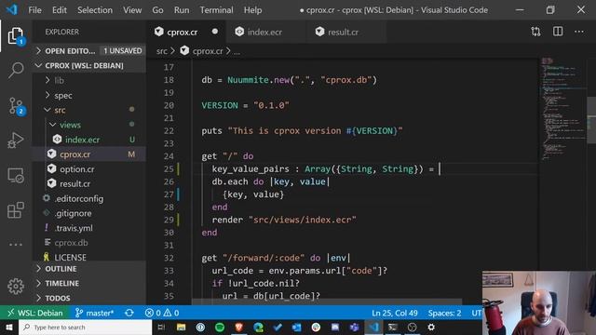Open Spotify from the taskbar
This screenshot has height=335, width=596.
pos(220,328)
